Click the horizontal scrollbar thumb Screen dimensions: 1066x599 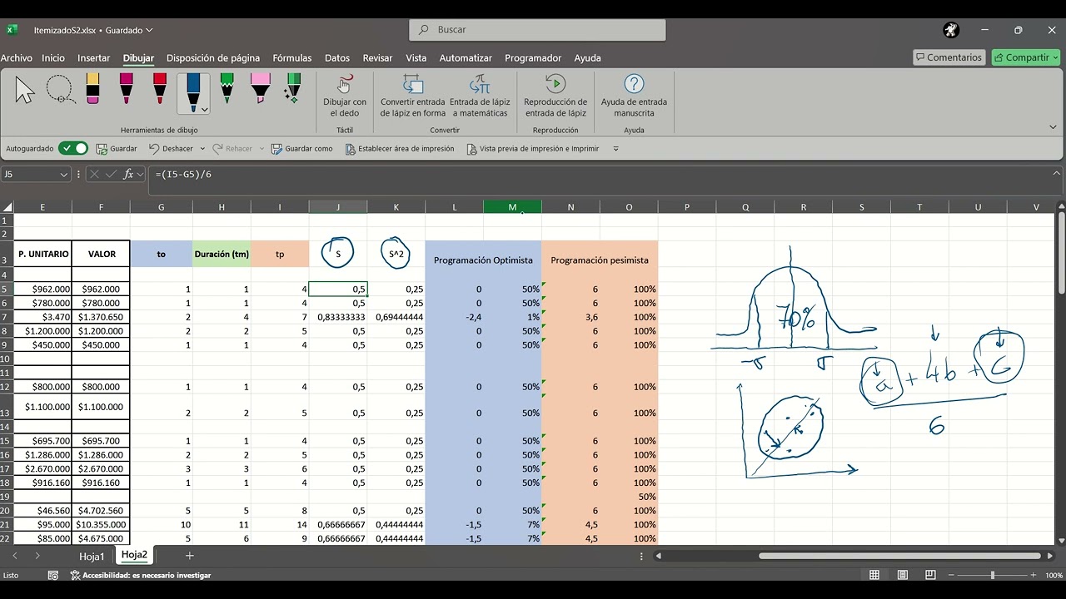(x=900, y=556)
